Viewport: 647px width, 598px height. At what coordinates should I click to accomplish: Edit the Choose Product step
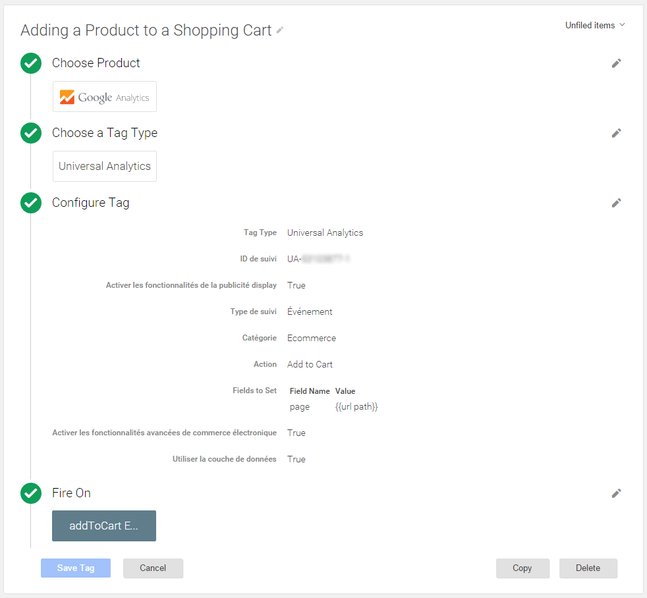(616, 63)
